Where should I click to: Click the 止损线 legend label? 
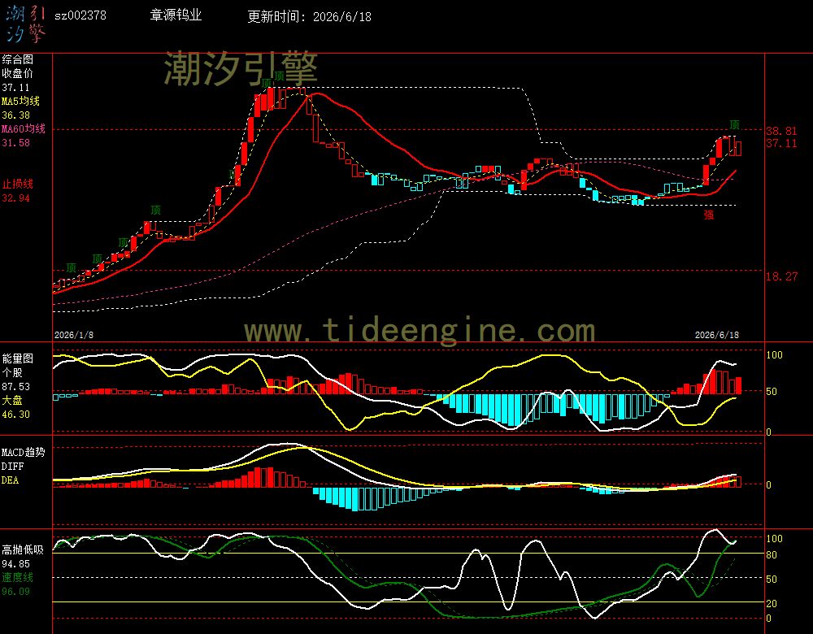click(x=17, y=184)
